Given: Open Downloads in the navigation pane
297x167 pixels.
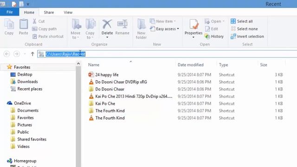Looking at the screenshot, I should pyautogui.click(x=24, y=82).
